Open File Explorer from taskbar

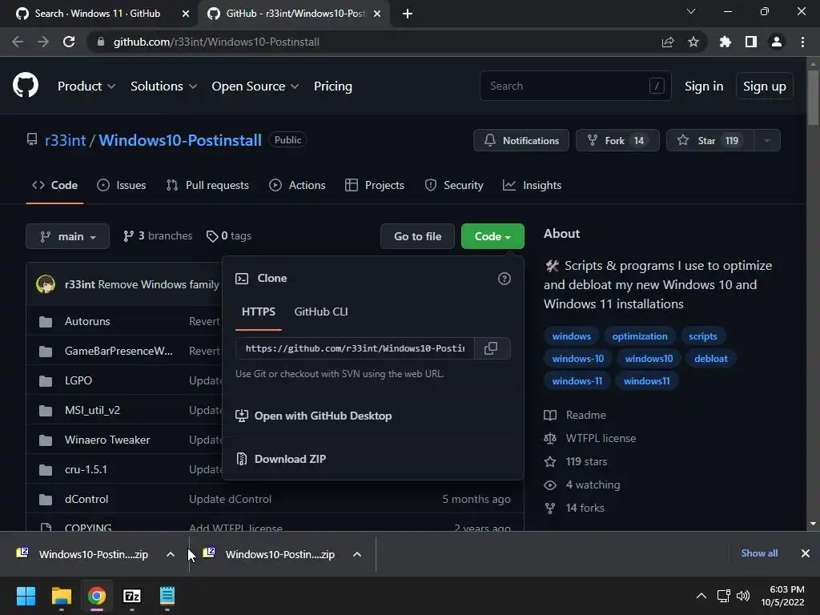pyautogui.click(x=61, y=596)
